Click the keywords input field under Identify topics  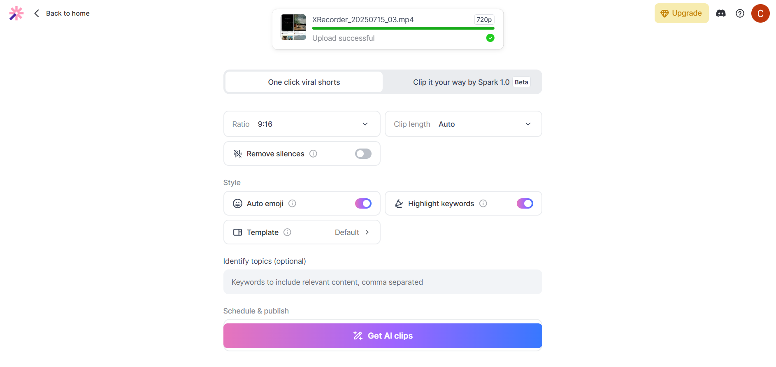(x=383, y=282)
